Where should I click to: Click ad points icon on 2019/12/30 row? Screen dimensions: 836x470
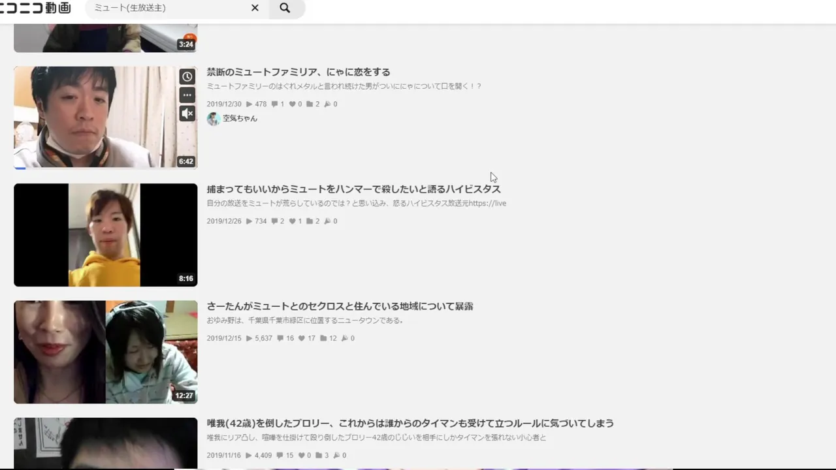(327, 104)
